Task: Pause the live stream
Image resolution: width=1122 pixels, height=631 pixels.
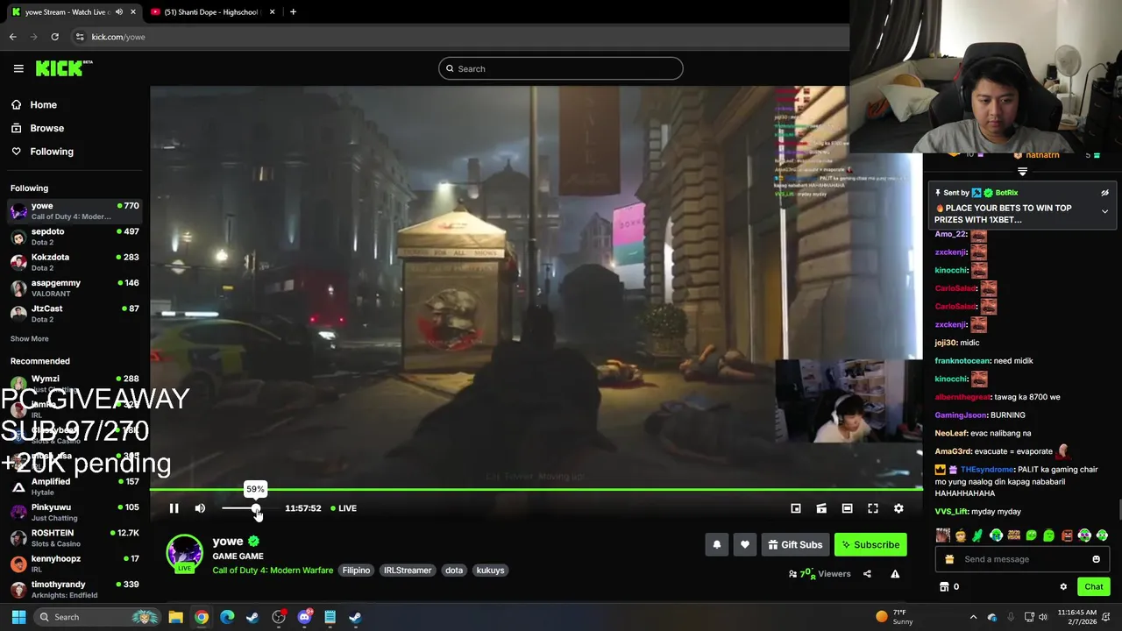Action: pyautogui.click(x=174, y=508)
